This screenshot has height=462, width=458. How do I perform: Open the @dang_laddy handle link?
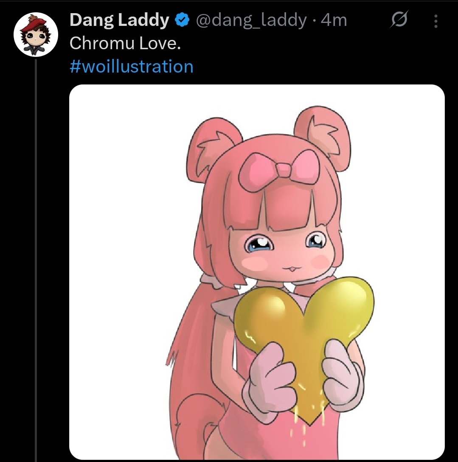coord(251,20)
